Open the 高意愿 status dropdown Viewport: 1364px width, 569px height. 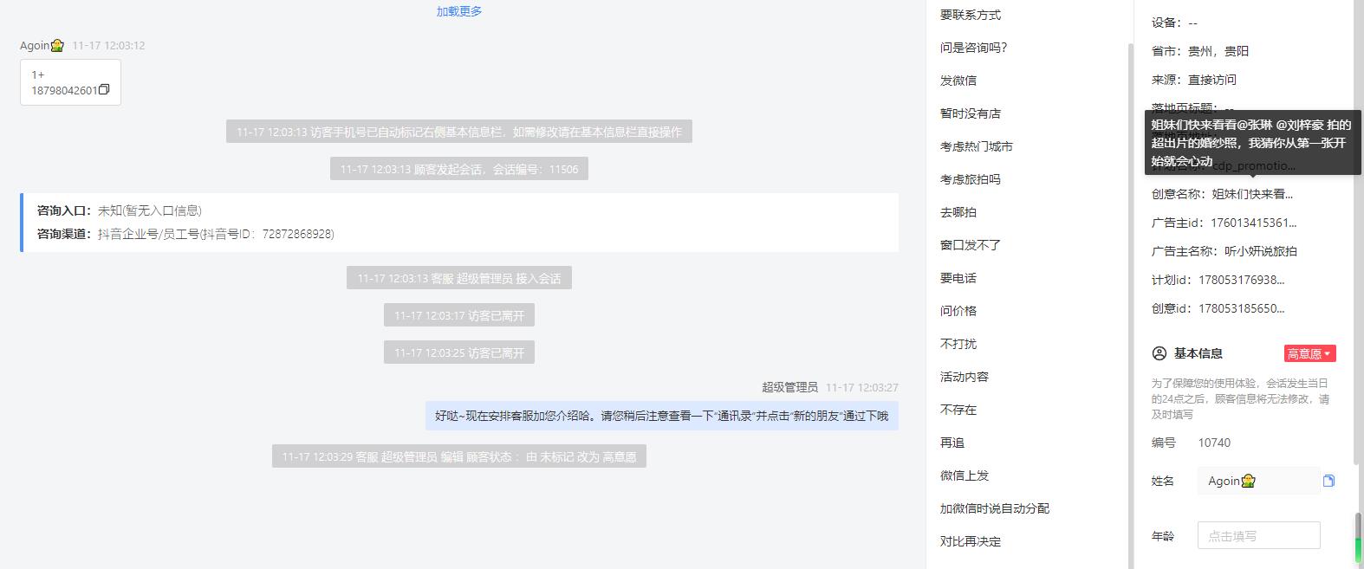point(1309,353)
